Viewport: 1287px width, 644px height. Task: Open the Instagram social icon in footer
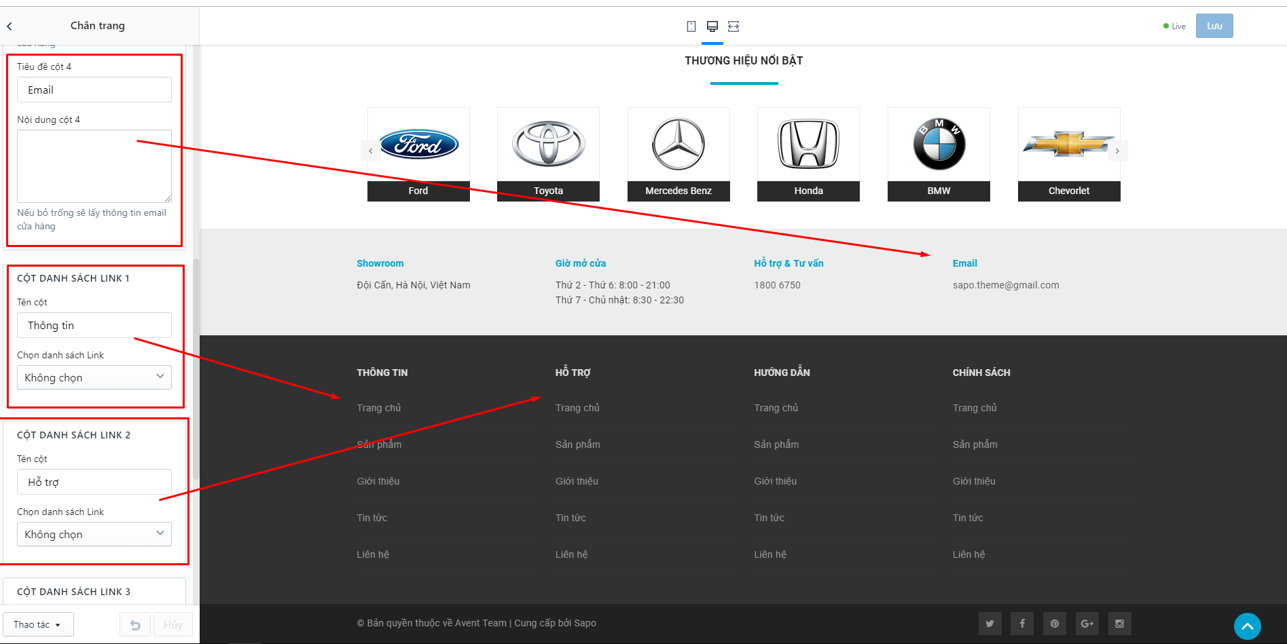1119,624
